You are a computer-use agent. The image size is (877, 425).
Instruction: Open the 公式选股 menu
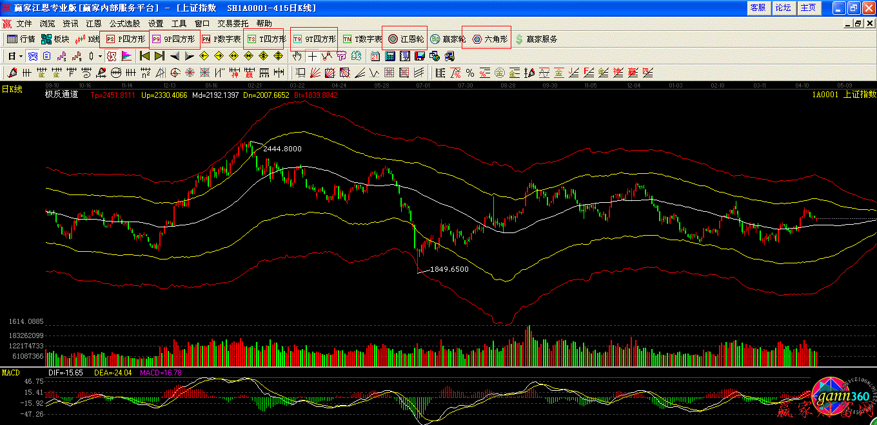tap(124, 23)
